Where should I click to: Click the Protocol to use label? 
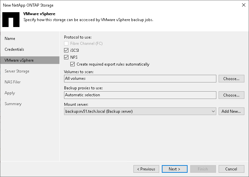(x=78, y=37)
